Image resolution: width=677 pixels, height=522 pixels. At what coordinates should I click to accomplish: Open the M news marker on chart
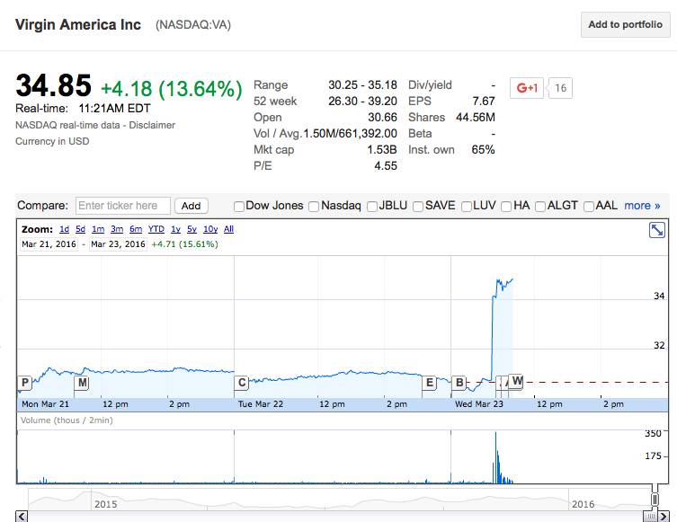coord(82,383)
